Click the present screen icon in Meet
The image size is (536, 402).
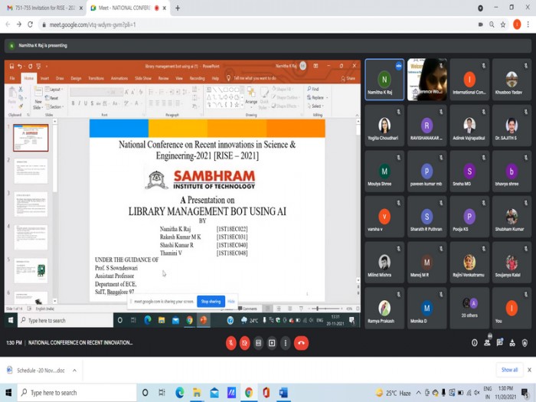point(272,343)
